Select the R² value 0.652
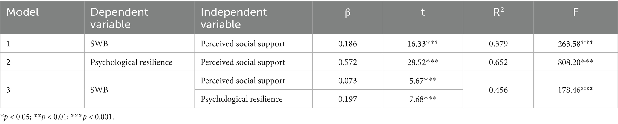Image resolution: width=618 pixels, height=124 pixels. coord(498,62)
